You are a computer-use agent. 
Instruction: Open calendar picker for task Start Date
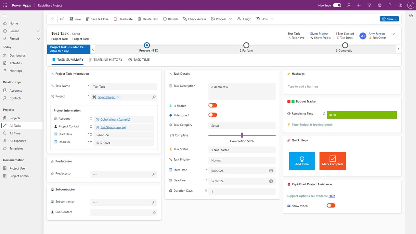click(271, 171)
